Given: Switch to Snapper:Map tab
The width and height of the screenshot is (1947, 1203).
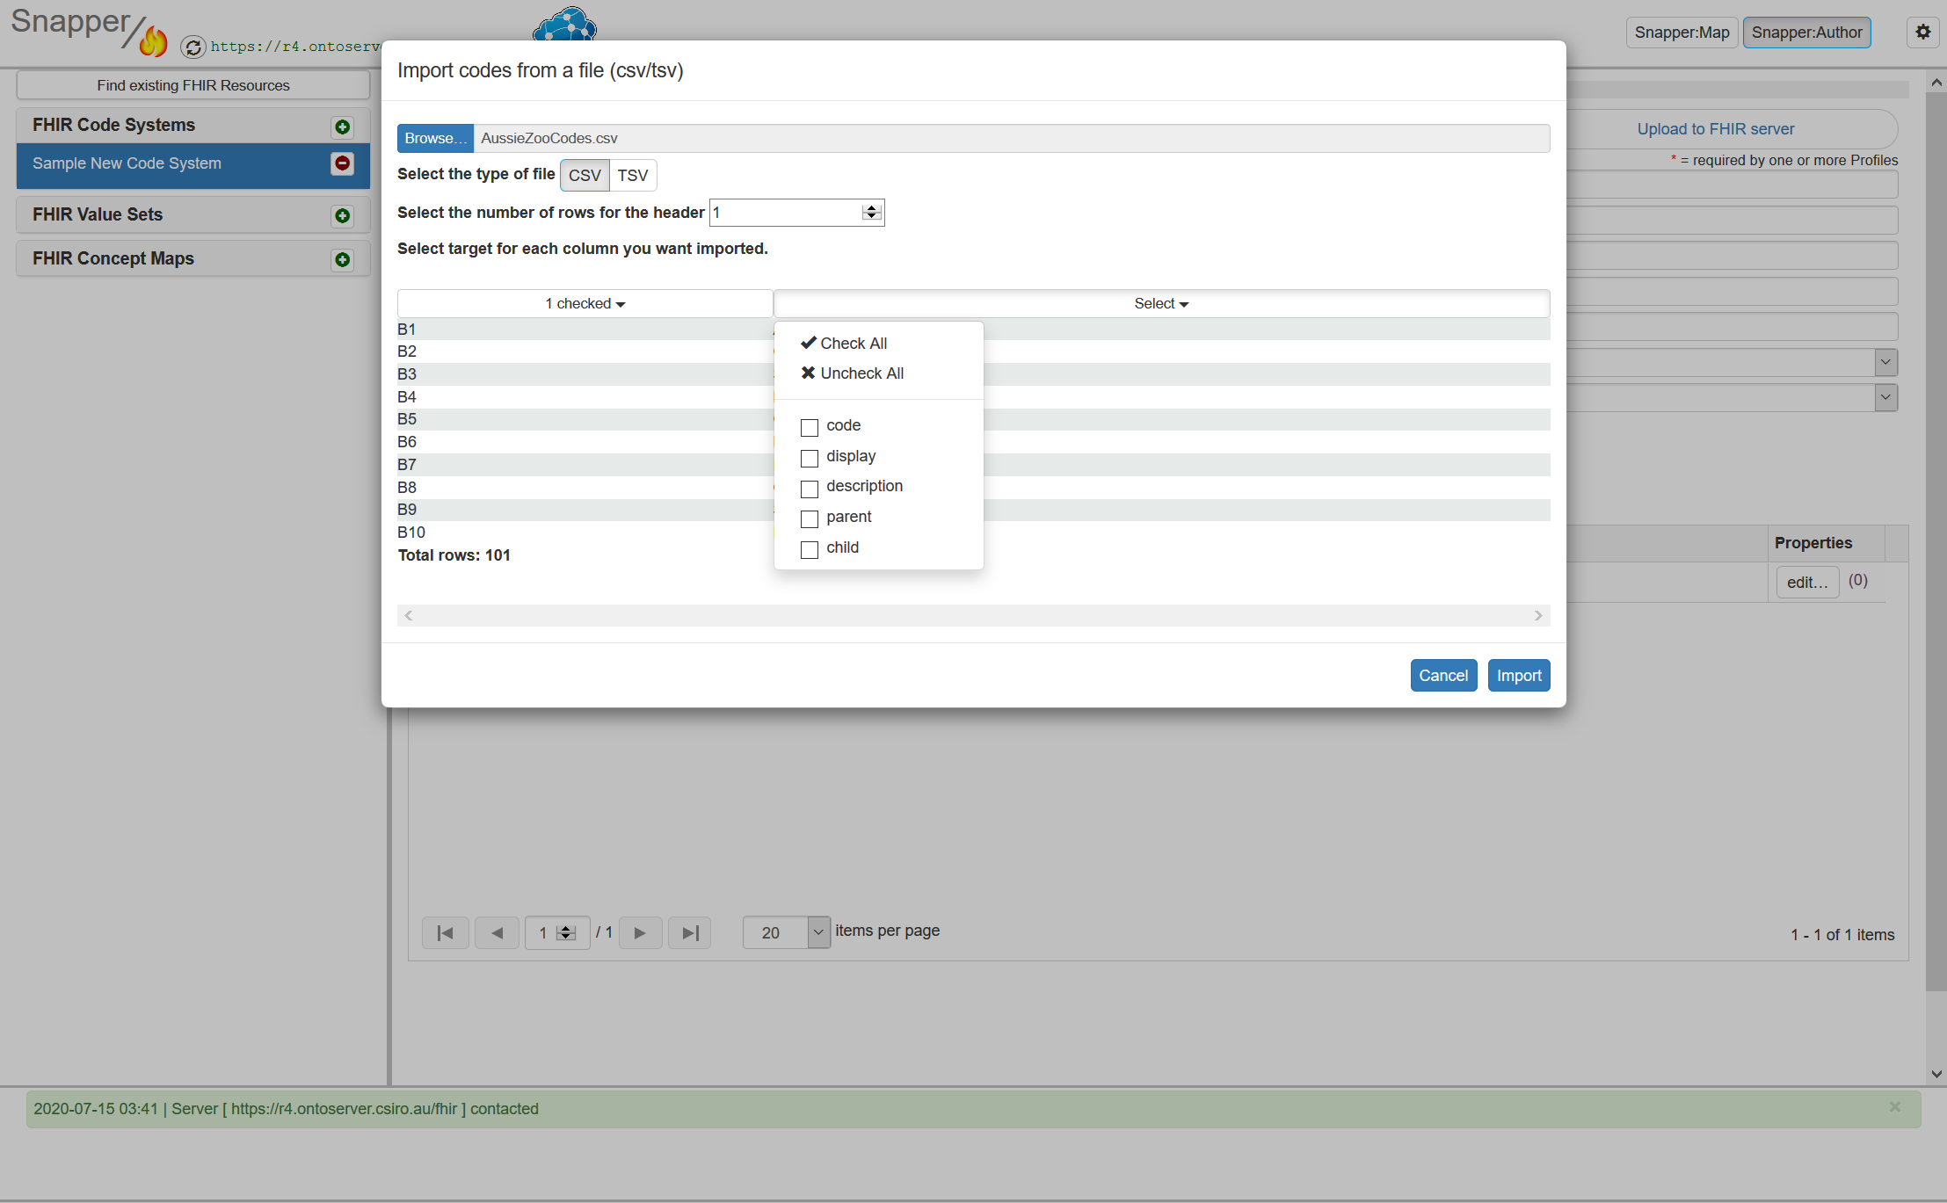Looking at the screenshot, I should click(x=1682, y=33).
